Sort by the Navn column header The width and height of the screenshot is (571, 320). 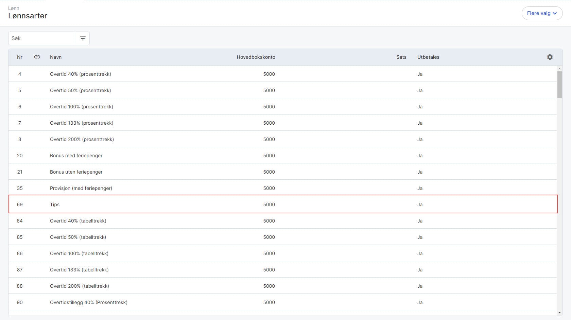click(56, 57)
